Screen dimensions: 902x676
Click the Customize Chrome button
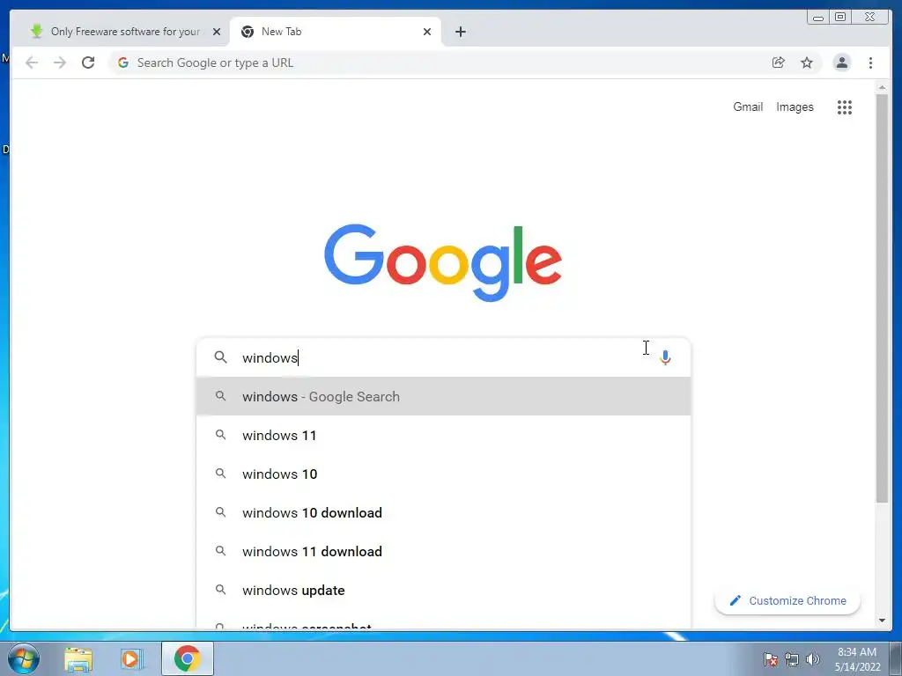(787, 600)
